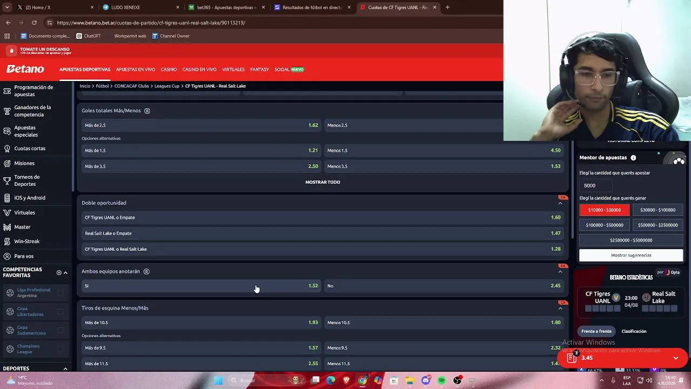Select the $500000 - $2500000 win range
691x389 pixels.
658,225
